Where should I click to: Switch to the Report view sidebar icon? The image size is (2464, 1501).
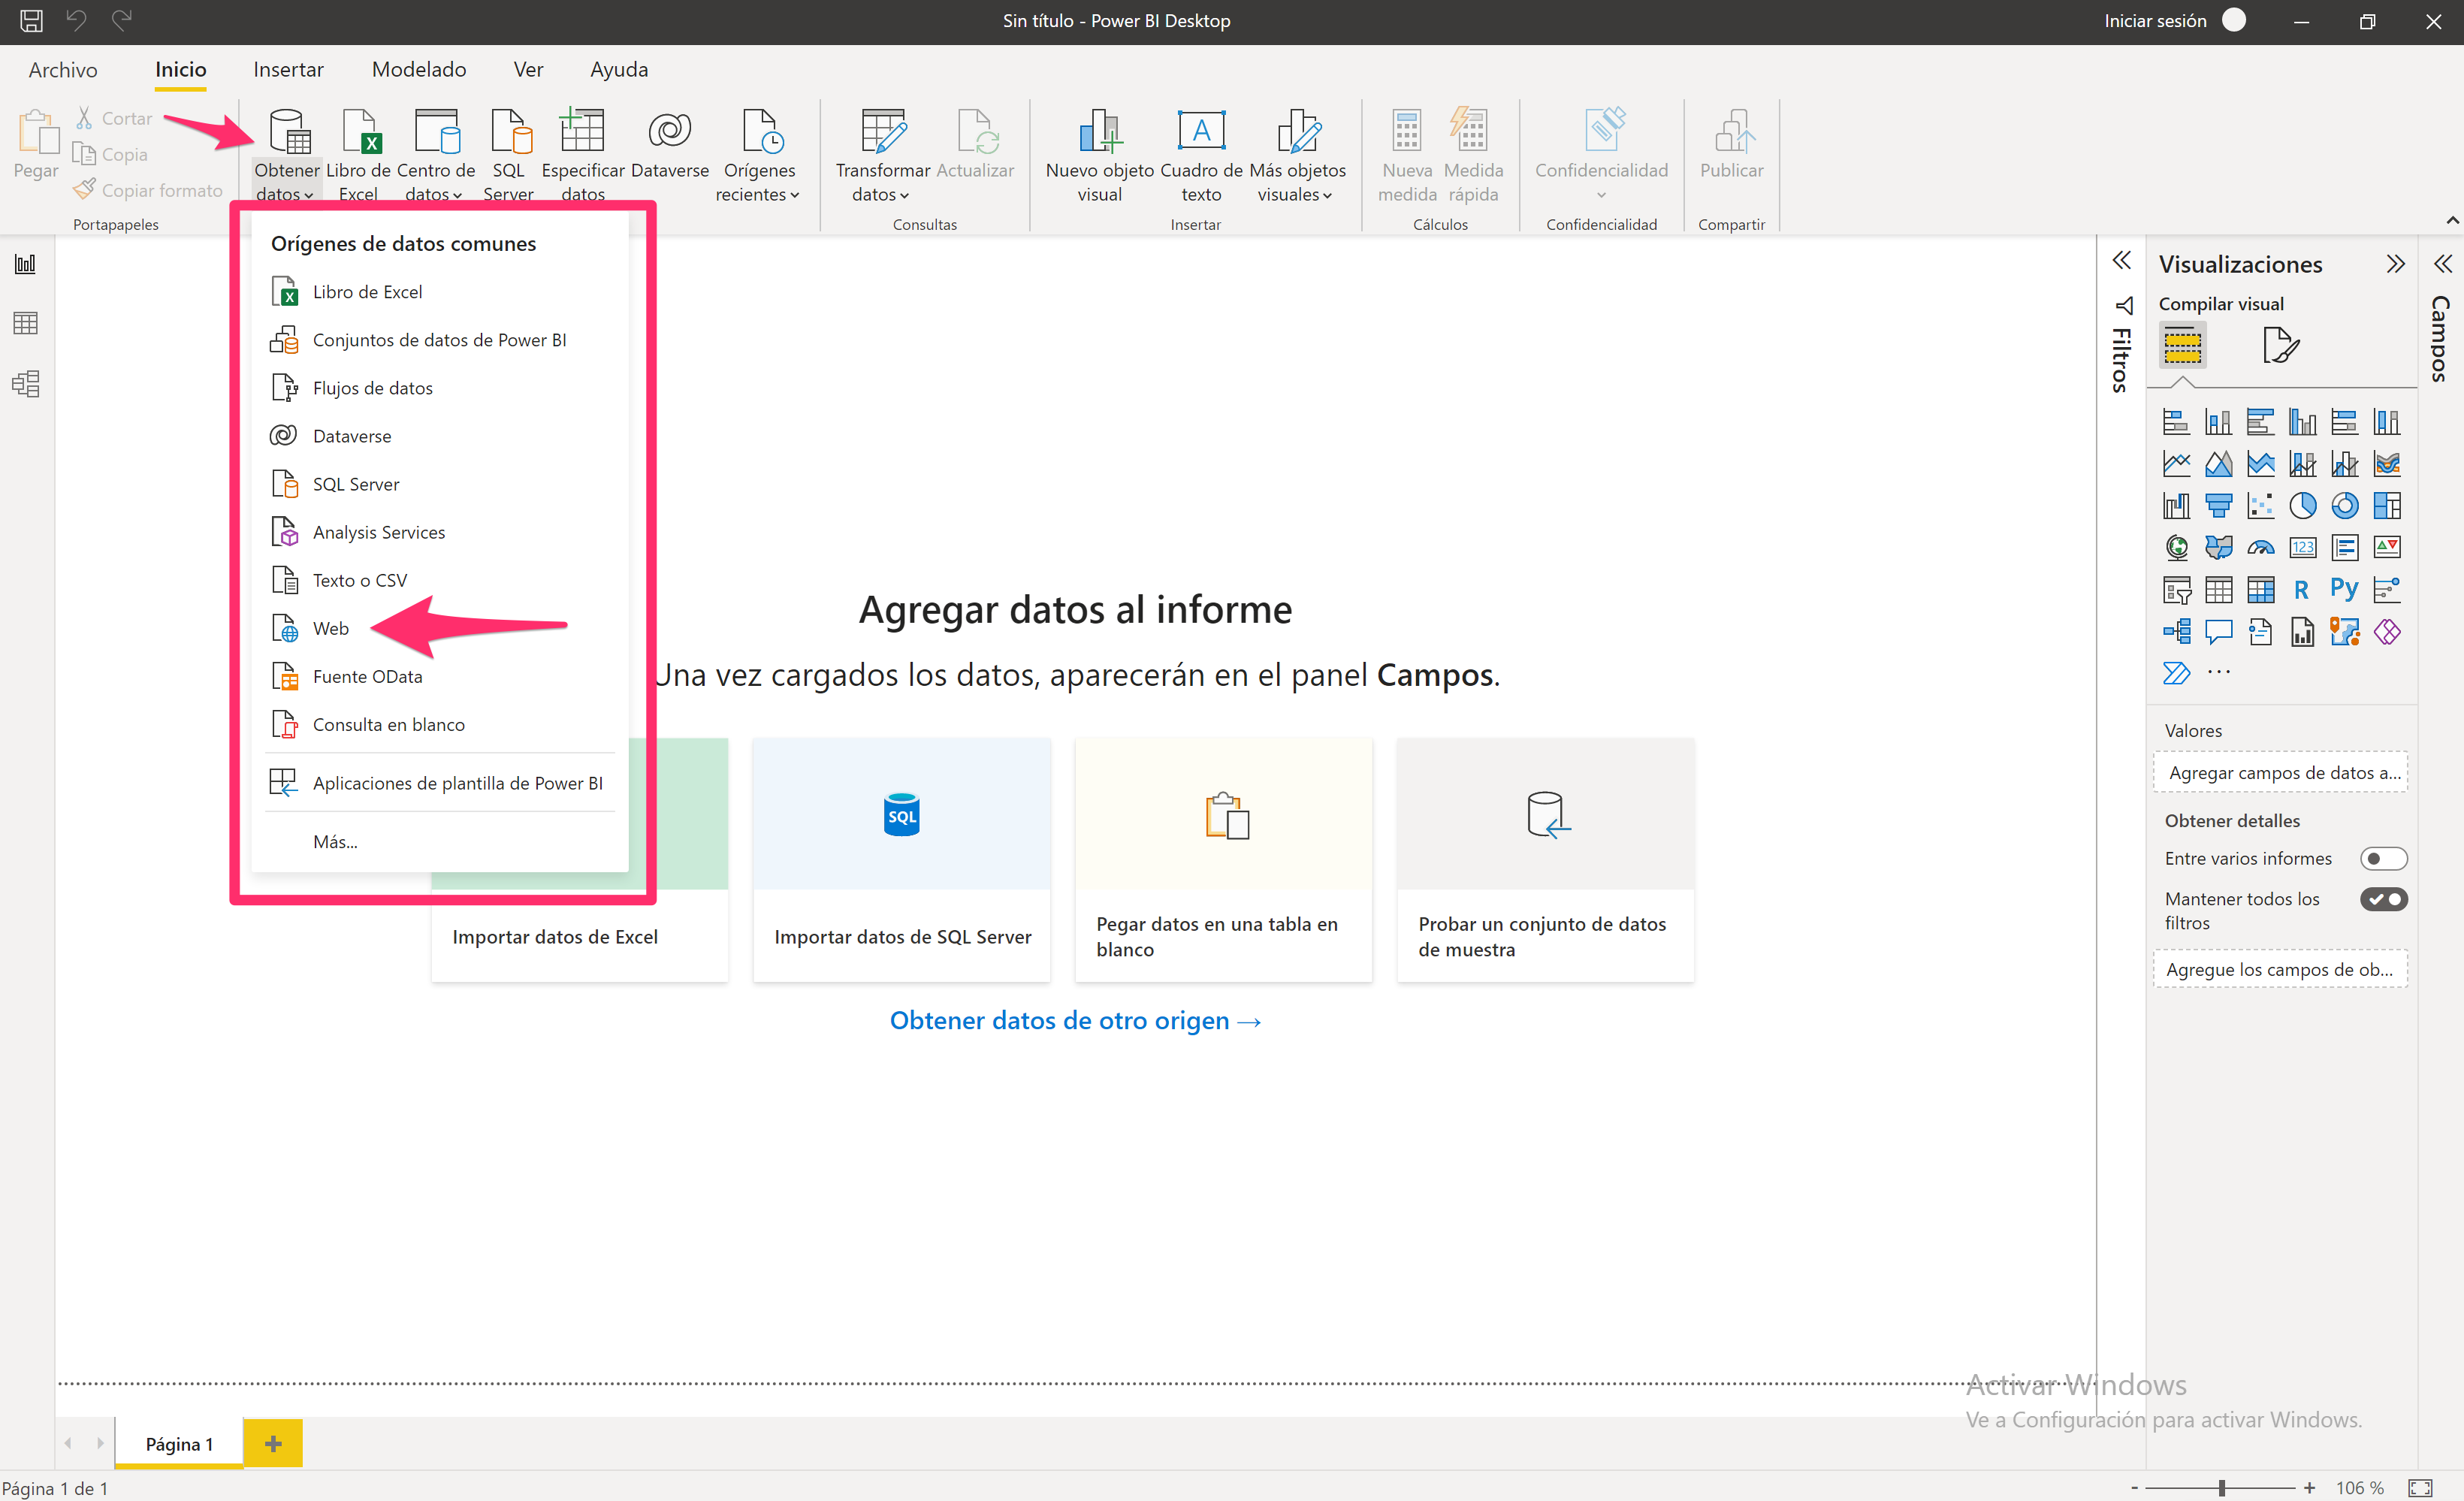click(25, 264)
